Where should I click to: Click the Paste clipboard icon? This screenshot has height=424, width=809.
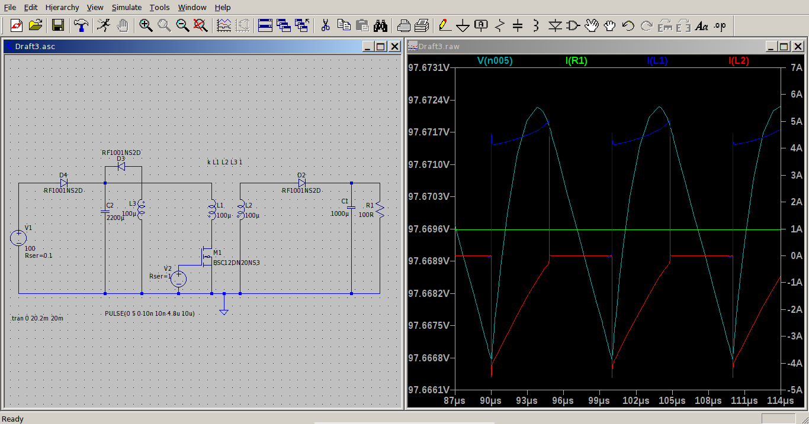[x=362, y=25]
